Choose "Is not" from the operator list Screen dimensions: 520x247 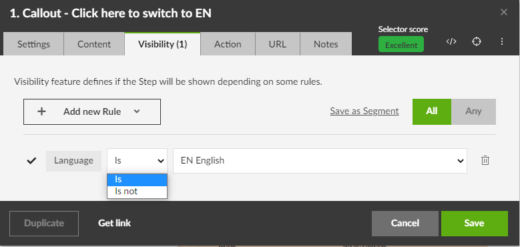(137, 192)
